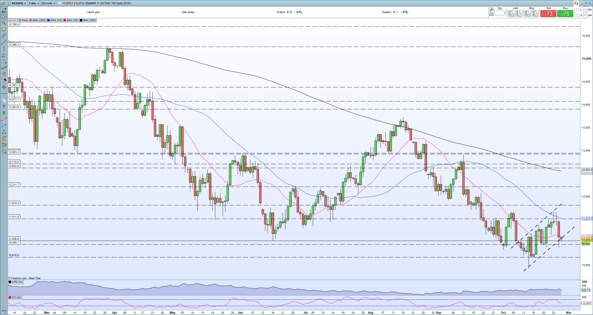
Task: Click the second Limit order button
Action: click(519, 14)
